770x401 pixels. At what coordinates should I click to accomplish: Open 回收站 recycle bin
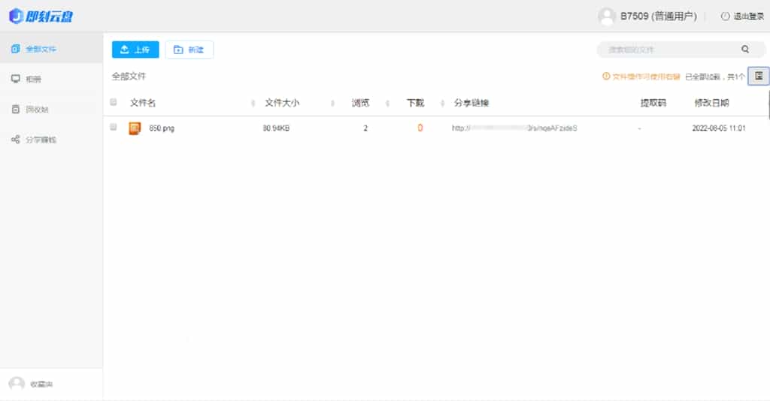[x=51, y=110]
